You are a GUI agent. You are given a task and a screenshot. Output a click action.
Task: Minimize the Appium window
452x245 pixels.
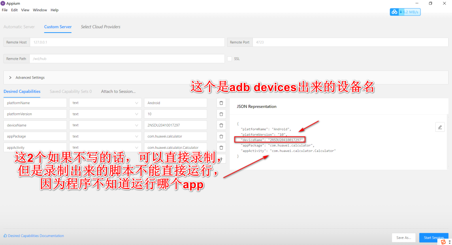417,3
